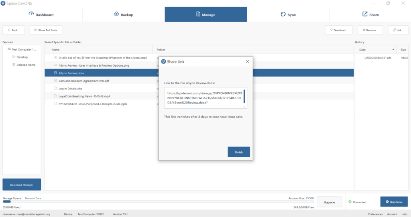Click the SpiderOakONE title bar logo

[3, 3]
